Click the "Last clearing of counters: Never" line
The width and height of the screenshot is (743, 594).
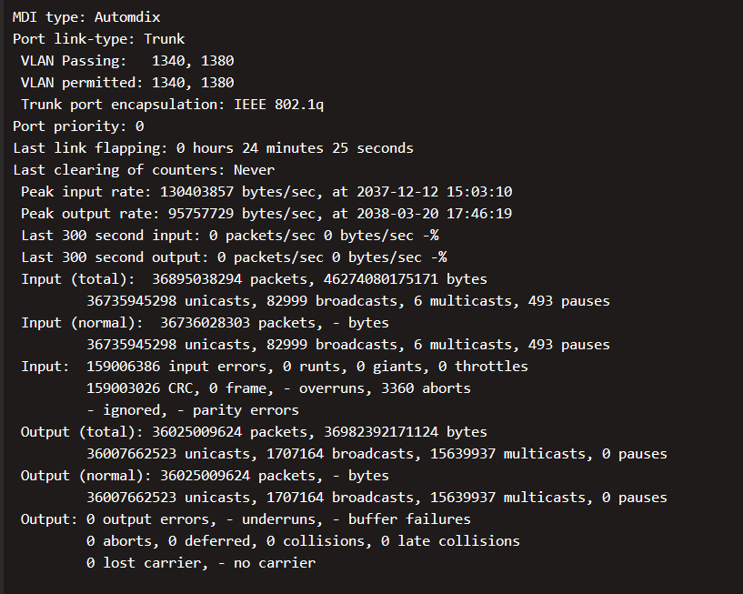click(144, 170)
